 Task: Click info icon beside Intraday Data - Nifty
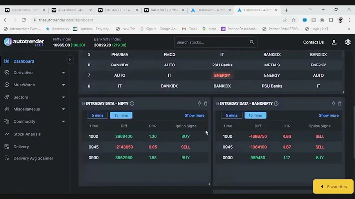(x=132, y=103)
